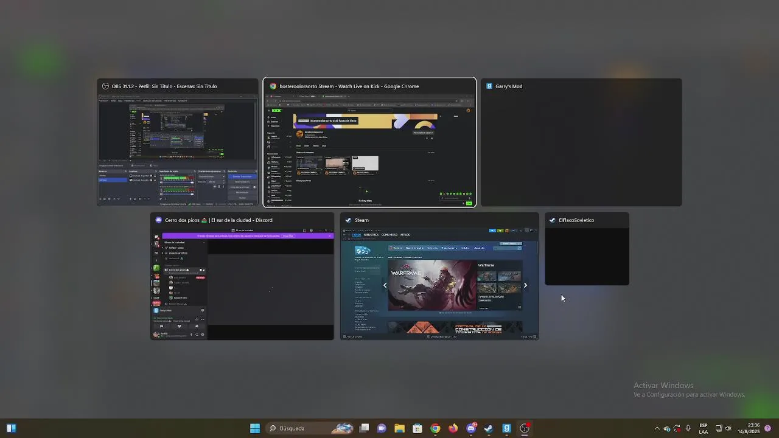
Task: Open the purple notification badge in tray
Action: (768, 428)
